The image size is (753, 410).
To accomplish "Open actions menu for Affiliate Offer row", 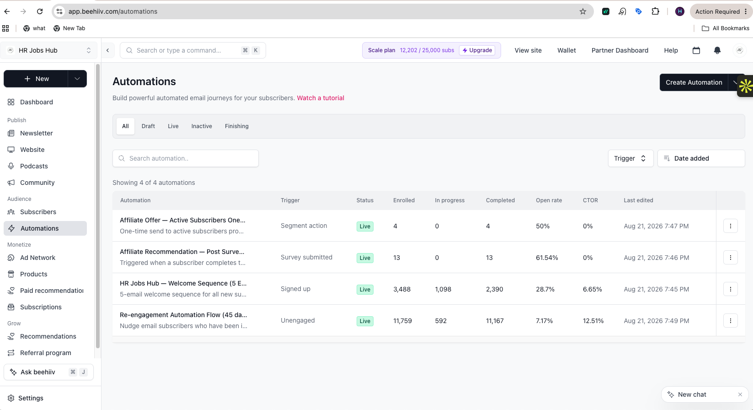I will (x=731, y=226).
